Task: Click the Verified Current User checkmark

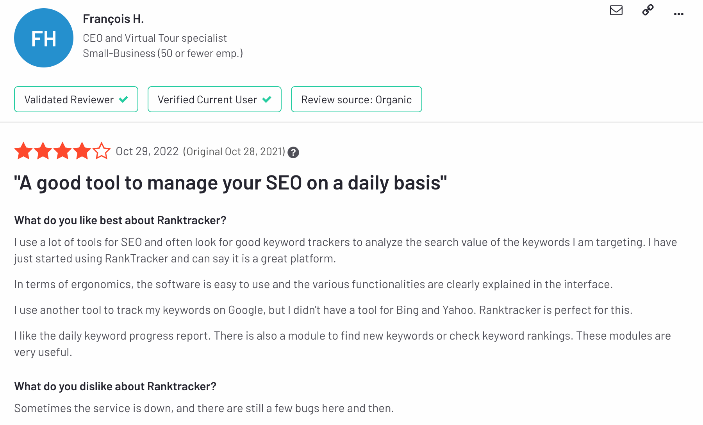Action: (x=267, y=99)
